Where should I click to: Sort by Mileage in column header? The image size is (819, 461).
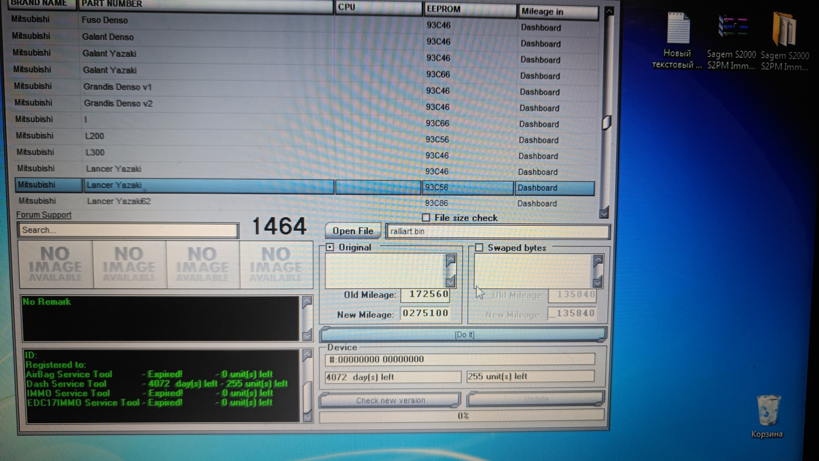[x=558, y=12]
